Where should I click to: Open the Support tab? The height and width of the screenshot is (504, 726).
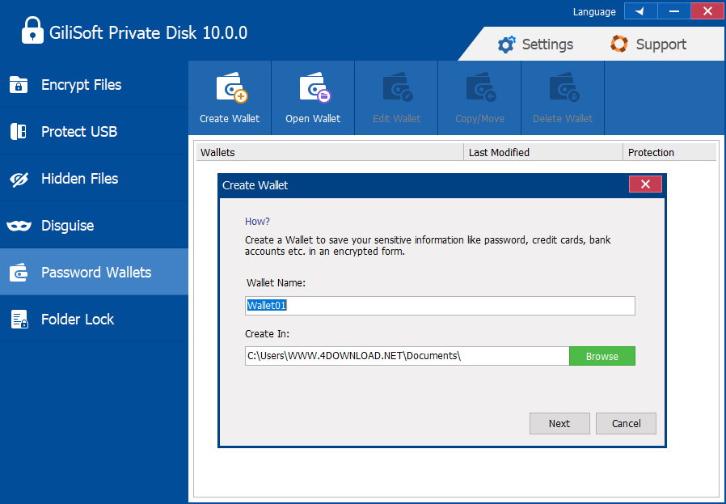[x=648, y=44]
